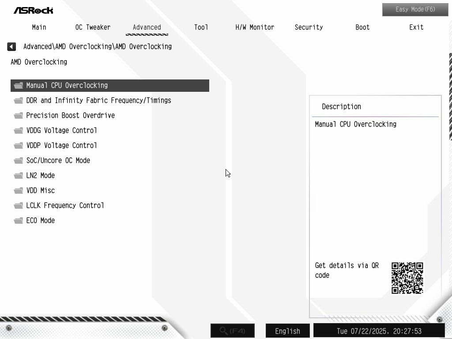Open LN2 Mode submenu
Image resolution: width=452 pixels, height=339 pixels.
pyautogui.click(x=40, y=175)
